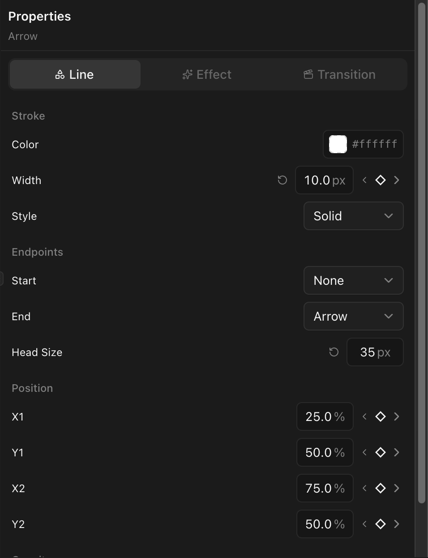
Task: Jump to previous keyframe beside Width
Action: click(x=364, y=180)
